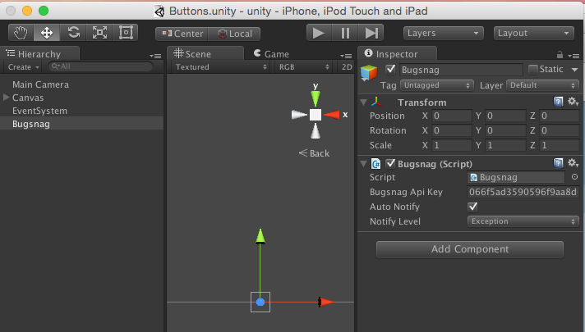Click the GameObject cube icon picker
Screen dimensions: 585x332
click(x=369, y=73)
